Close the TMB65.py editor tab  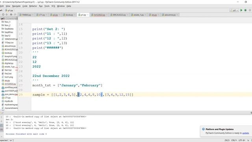point(33,15)
